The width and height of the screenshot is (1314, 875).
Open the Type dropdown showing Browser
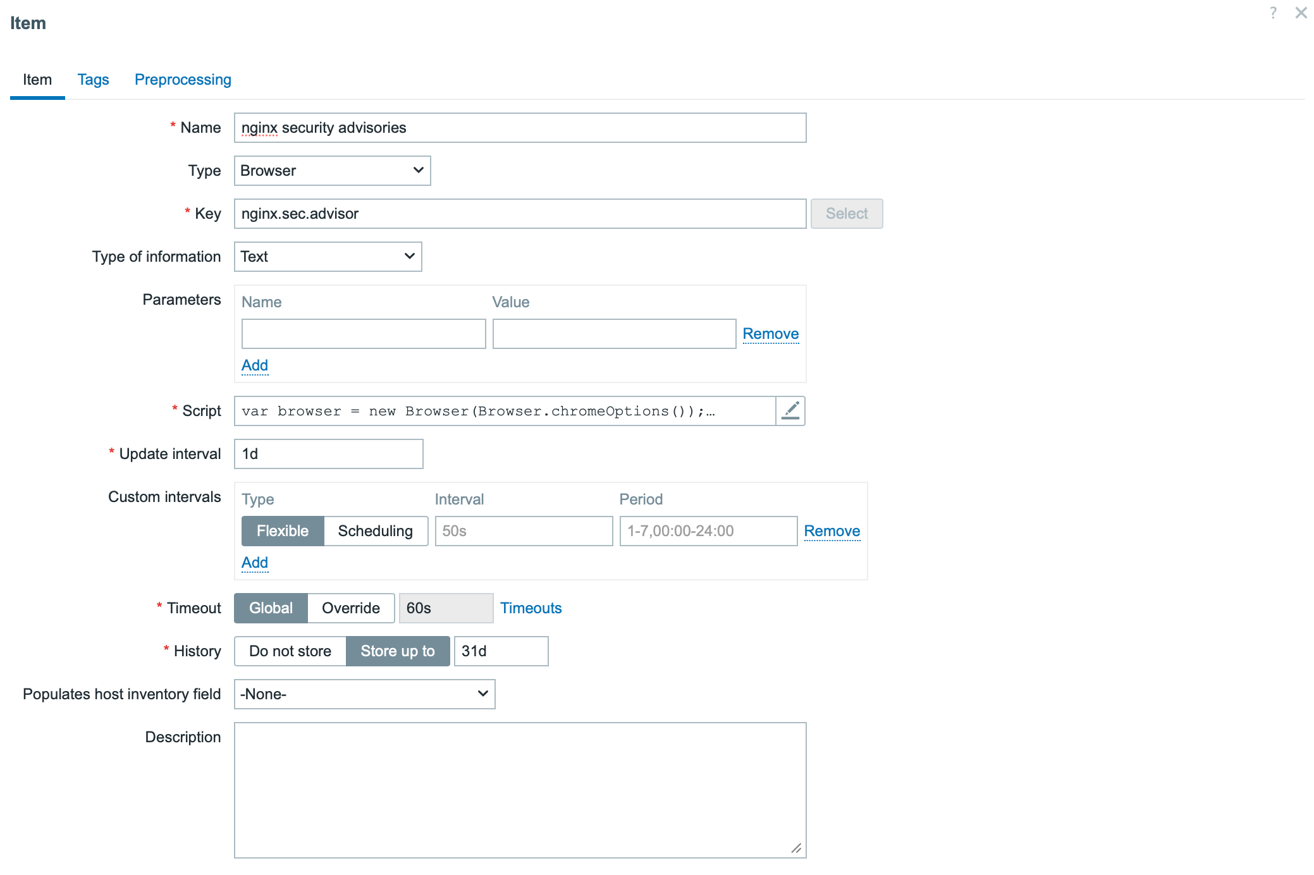332,171
